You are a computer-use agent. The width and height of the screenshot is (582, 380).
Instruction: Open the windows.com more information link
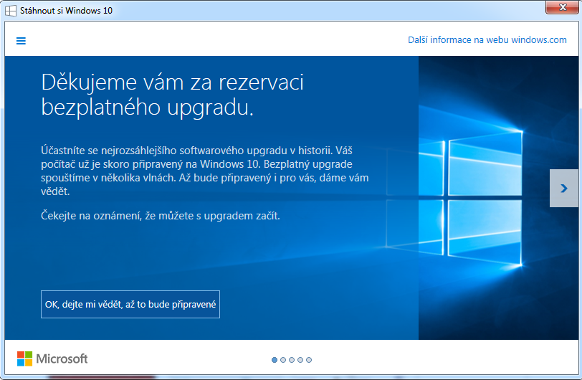487,39
